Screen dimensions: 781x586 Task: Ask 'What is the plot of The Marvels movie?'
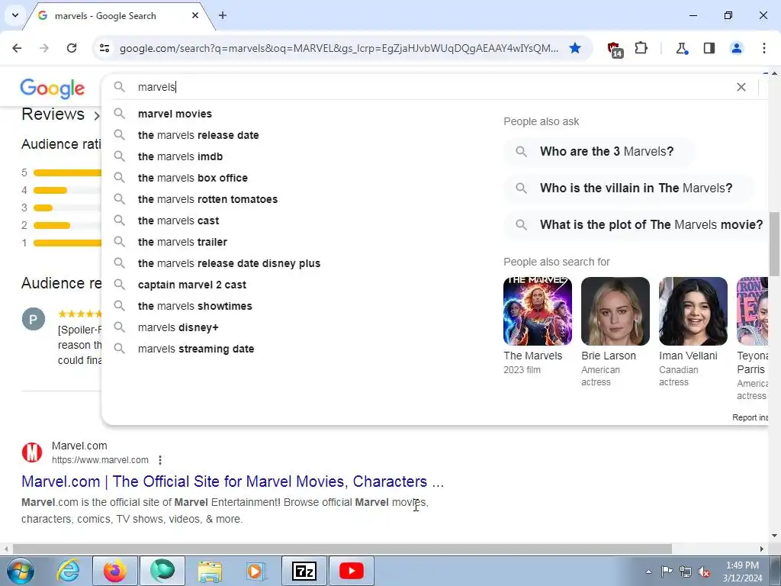pos(636,225)
